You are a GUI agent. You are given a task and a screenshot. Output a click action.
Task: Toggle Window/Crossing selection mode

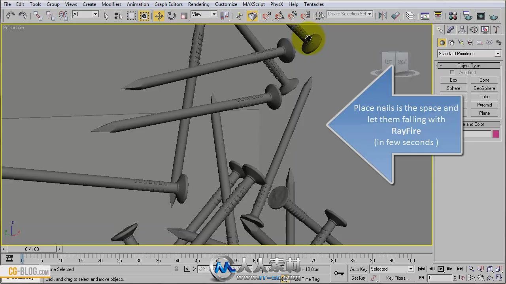(144, 16)
